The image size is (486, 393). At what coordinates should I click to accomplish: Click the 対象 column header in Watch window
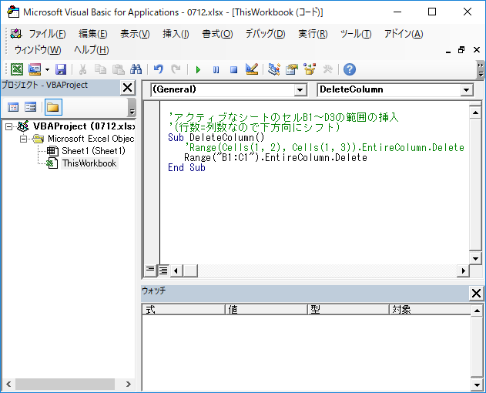click(x=431, y=309)
